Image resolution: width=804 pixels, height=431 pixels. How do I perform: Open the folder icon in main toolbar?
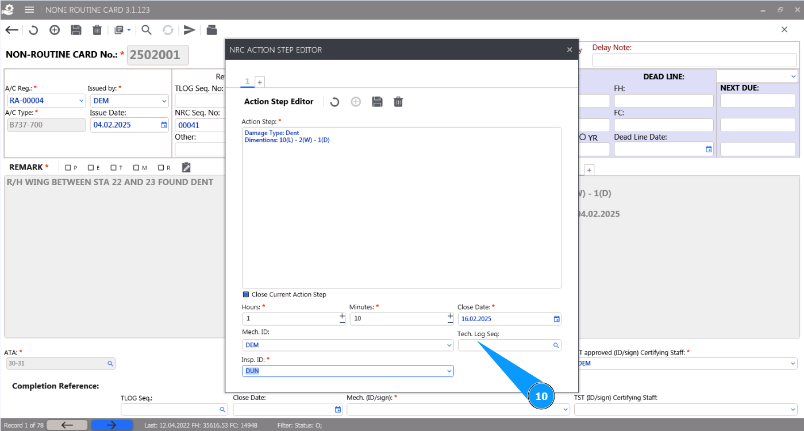pyautogui.click(x=211, y=30)
